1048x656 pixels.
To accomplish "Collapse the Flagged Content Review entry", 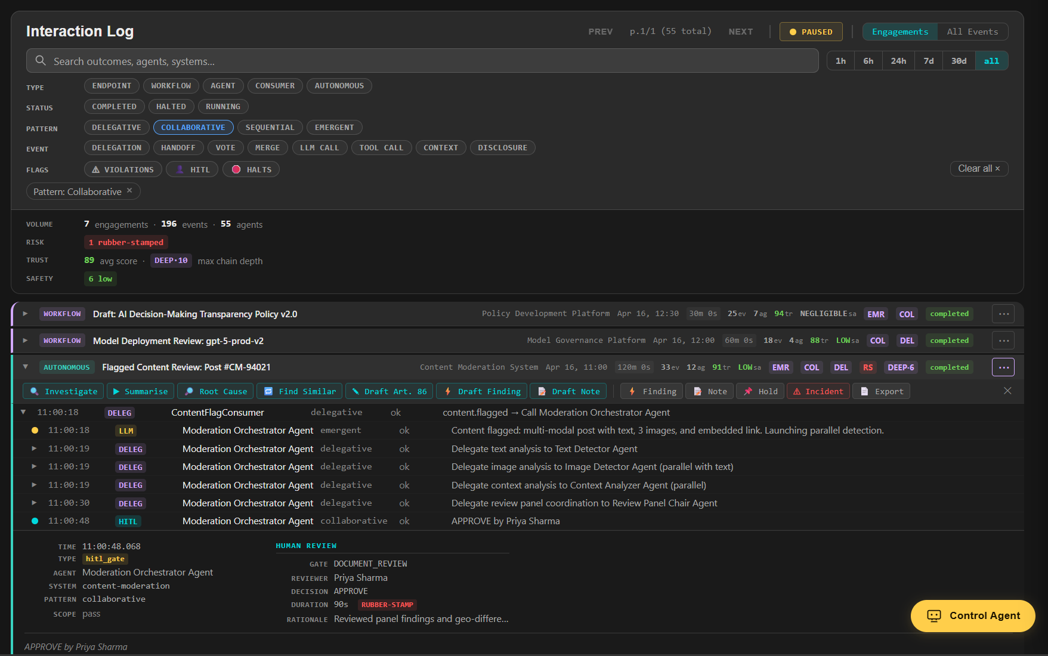I will pyautogui.click(x=25, y=367).
